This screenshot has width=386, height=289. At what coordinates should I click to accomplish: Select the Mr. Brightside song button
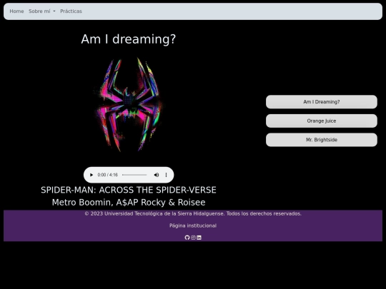coord(322,140)
